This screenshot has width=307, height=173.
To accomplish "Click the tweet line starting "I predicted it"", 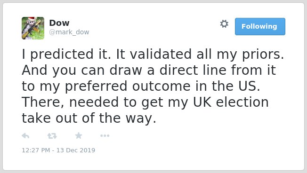I will (153, 54).
